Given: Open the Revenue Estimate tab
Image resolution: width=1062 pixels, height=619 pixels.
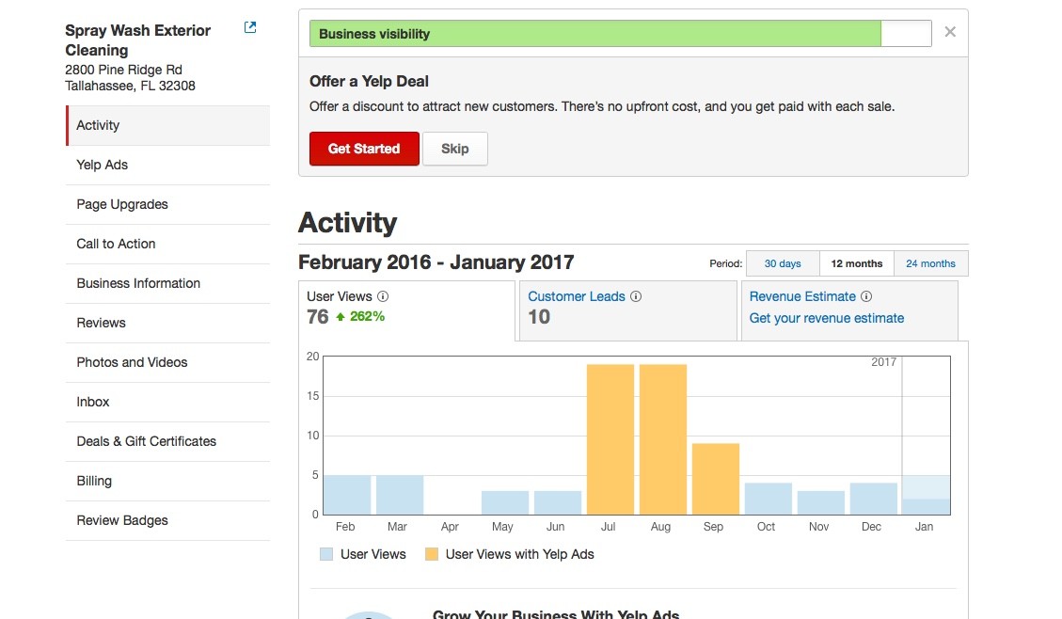Looking at the screenshot, I should (x=849, y=310).
